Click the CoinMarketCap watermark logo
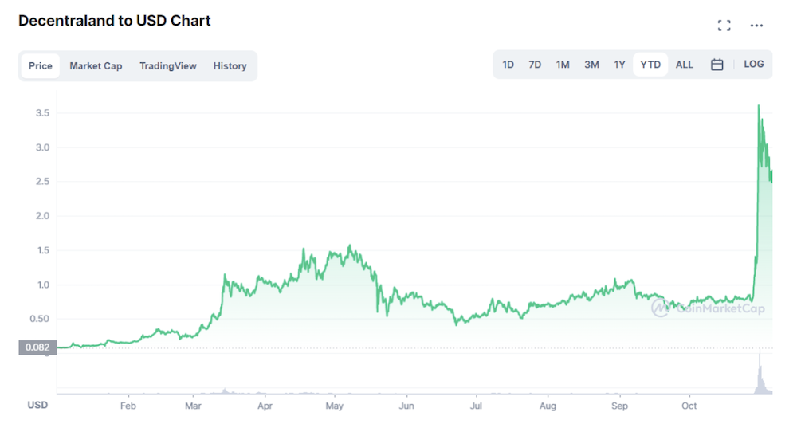Image resolution: width=797 pixels, height=424 pixels. pyautogui.click(x=708, y=308)
